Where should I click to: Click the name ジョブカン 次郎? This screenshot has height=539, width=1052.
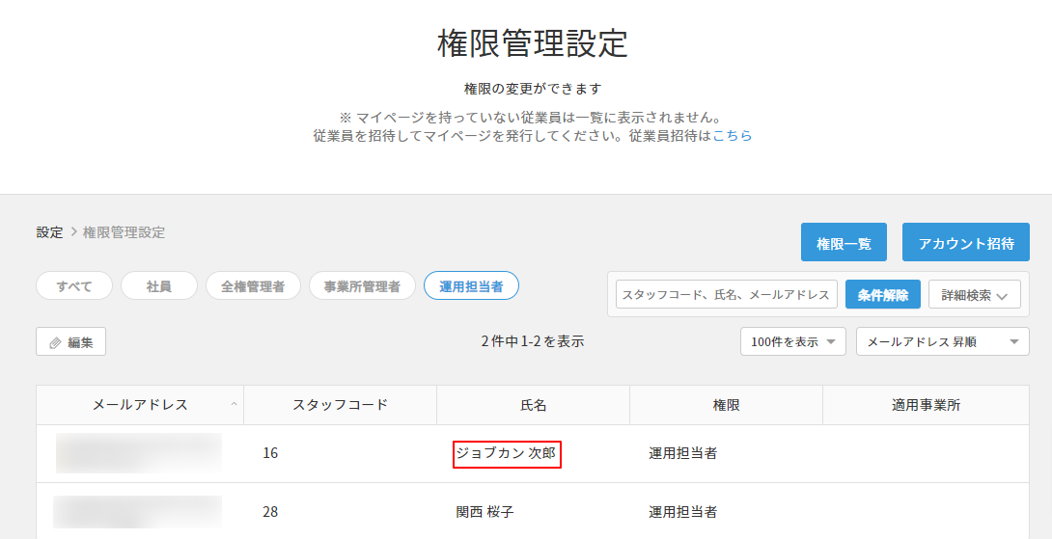point(507,453)
